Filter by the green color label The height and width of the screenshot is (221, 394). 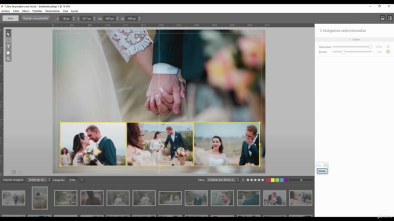[277, 180]
